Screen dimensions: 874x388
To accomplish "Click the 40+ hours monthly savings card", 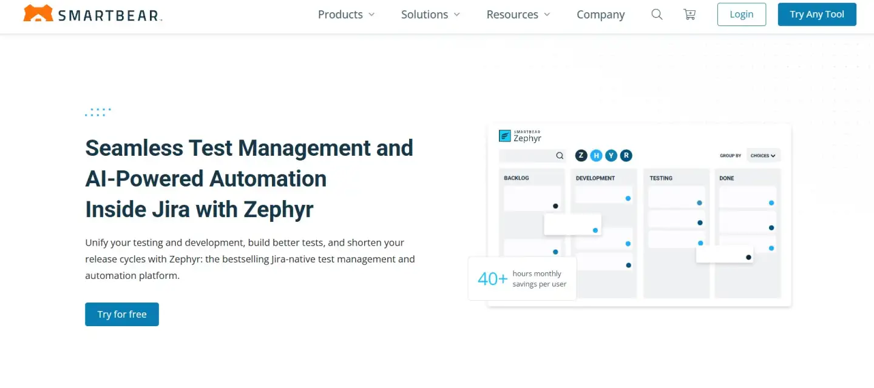I will click(x=522, y=279).
